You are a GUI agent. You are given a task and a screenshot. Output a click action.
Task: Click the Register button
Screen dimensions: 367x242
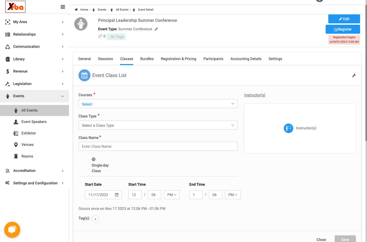click(x=343, y=29)
